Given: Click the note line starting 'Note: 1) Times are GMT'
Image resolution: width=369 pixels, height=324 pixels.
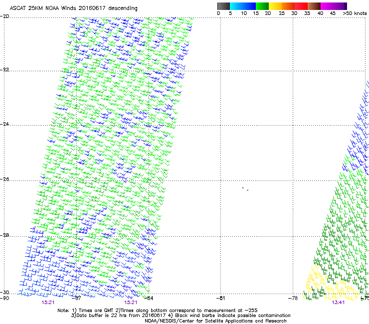Looking at the screenshot, I should pos(158,311).
